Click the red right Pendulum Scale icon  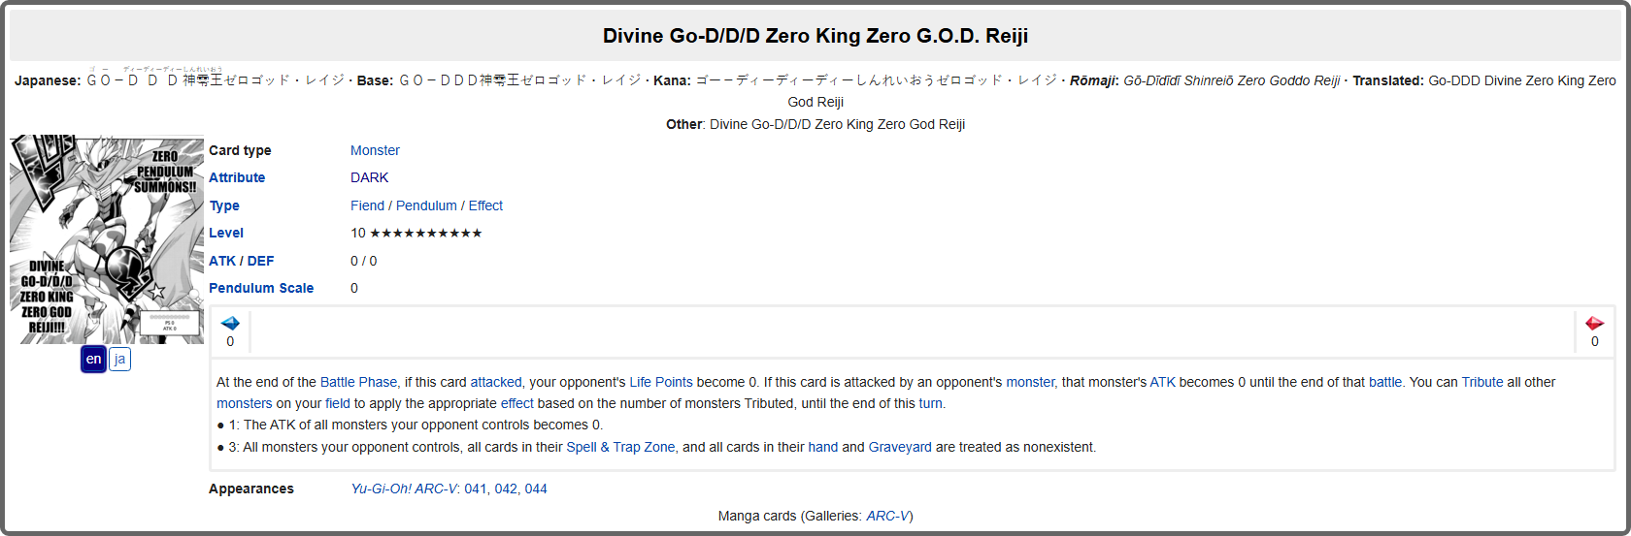click(x=1594, y=323)
